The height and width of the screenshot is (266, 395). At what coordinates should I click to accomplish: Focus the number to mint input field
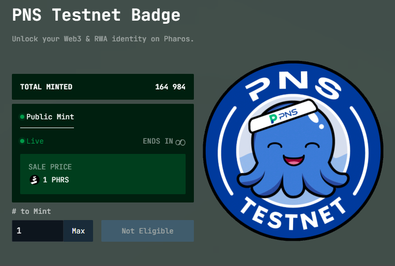coord(38,231)
